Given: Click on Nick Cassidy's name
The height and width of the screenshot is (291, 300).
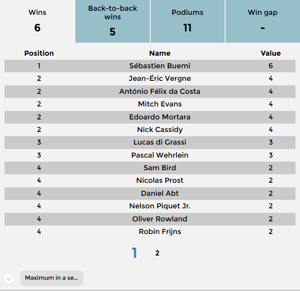Looking at the screenshot, I should pyautogui.click(x=160, y=130).
